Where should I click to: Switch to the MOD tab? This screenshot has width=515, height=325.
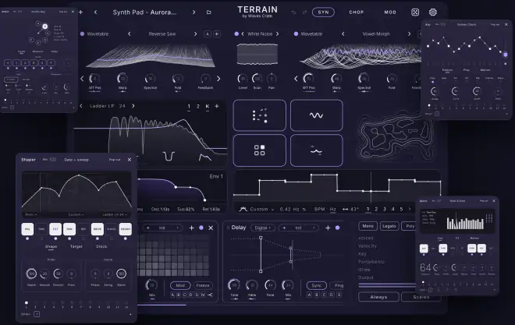pos(390,12)
